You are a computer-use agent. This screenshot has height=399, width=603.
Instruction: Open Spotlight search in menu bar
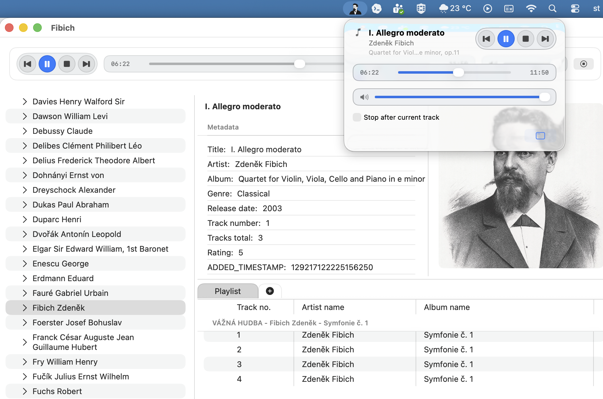pyautogui.click(x=552, y=9)
